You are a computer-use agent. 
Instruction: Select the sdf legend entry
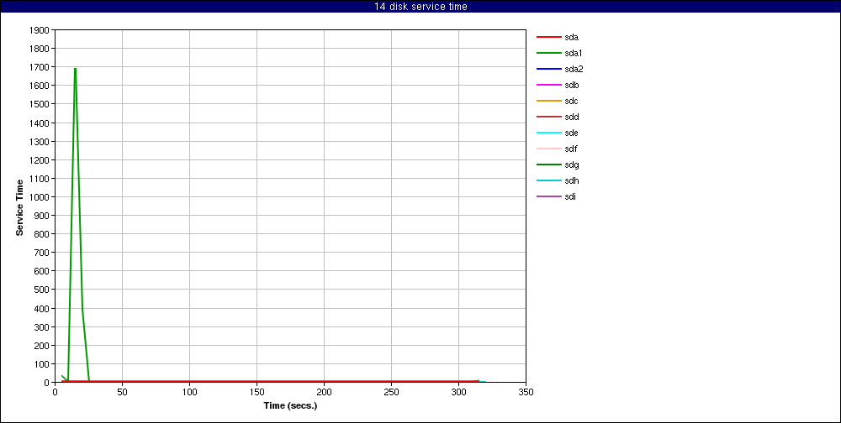point(558,149)
